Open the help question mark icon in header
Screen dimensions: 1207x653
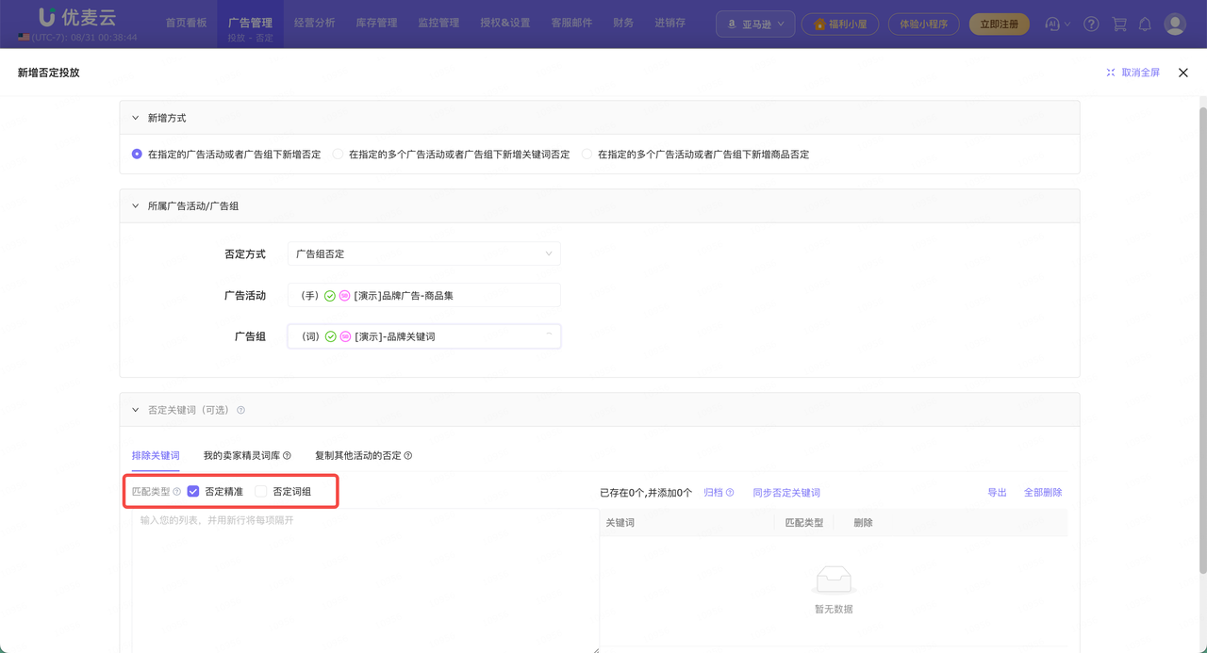coord(1091,24)
